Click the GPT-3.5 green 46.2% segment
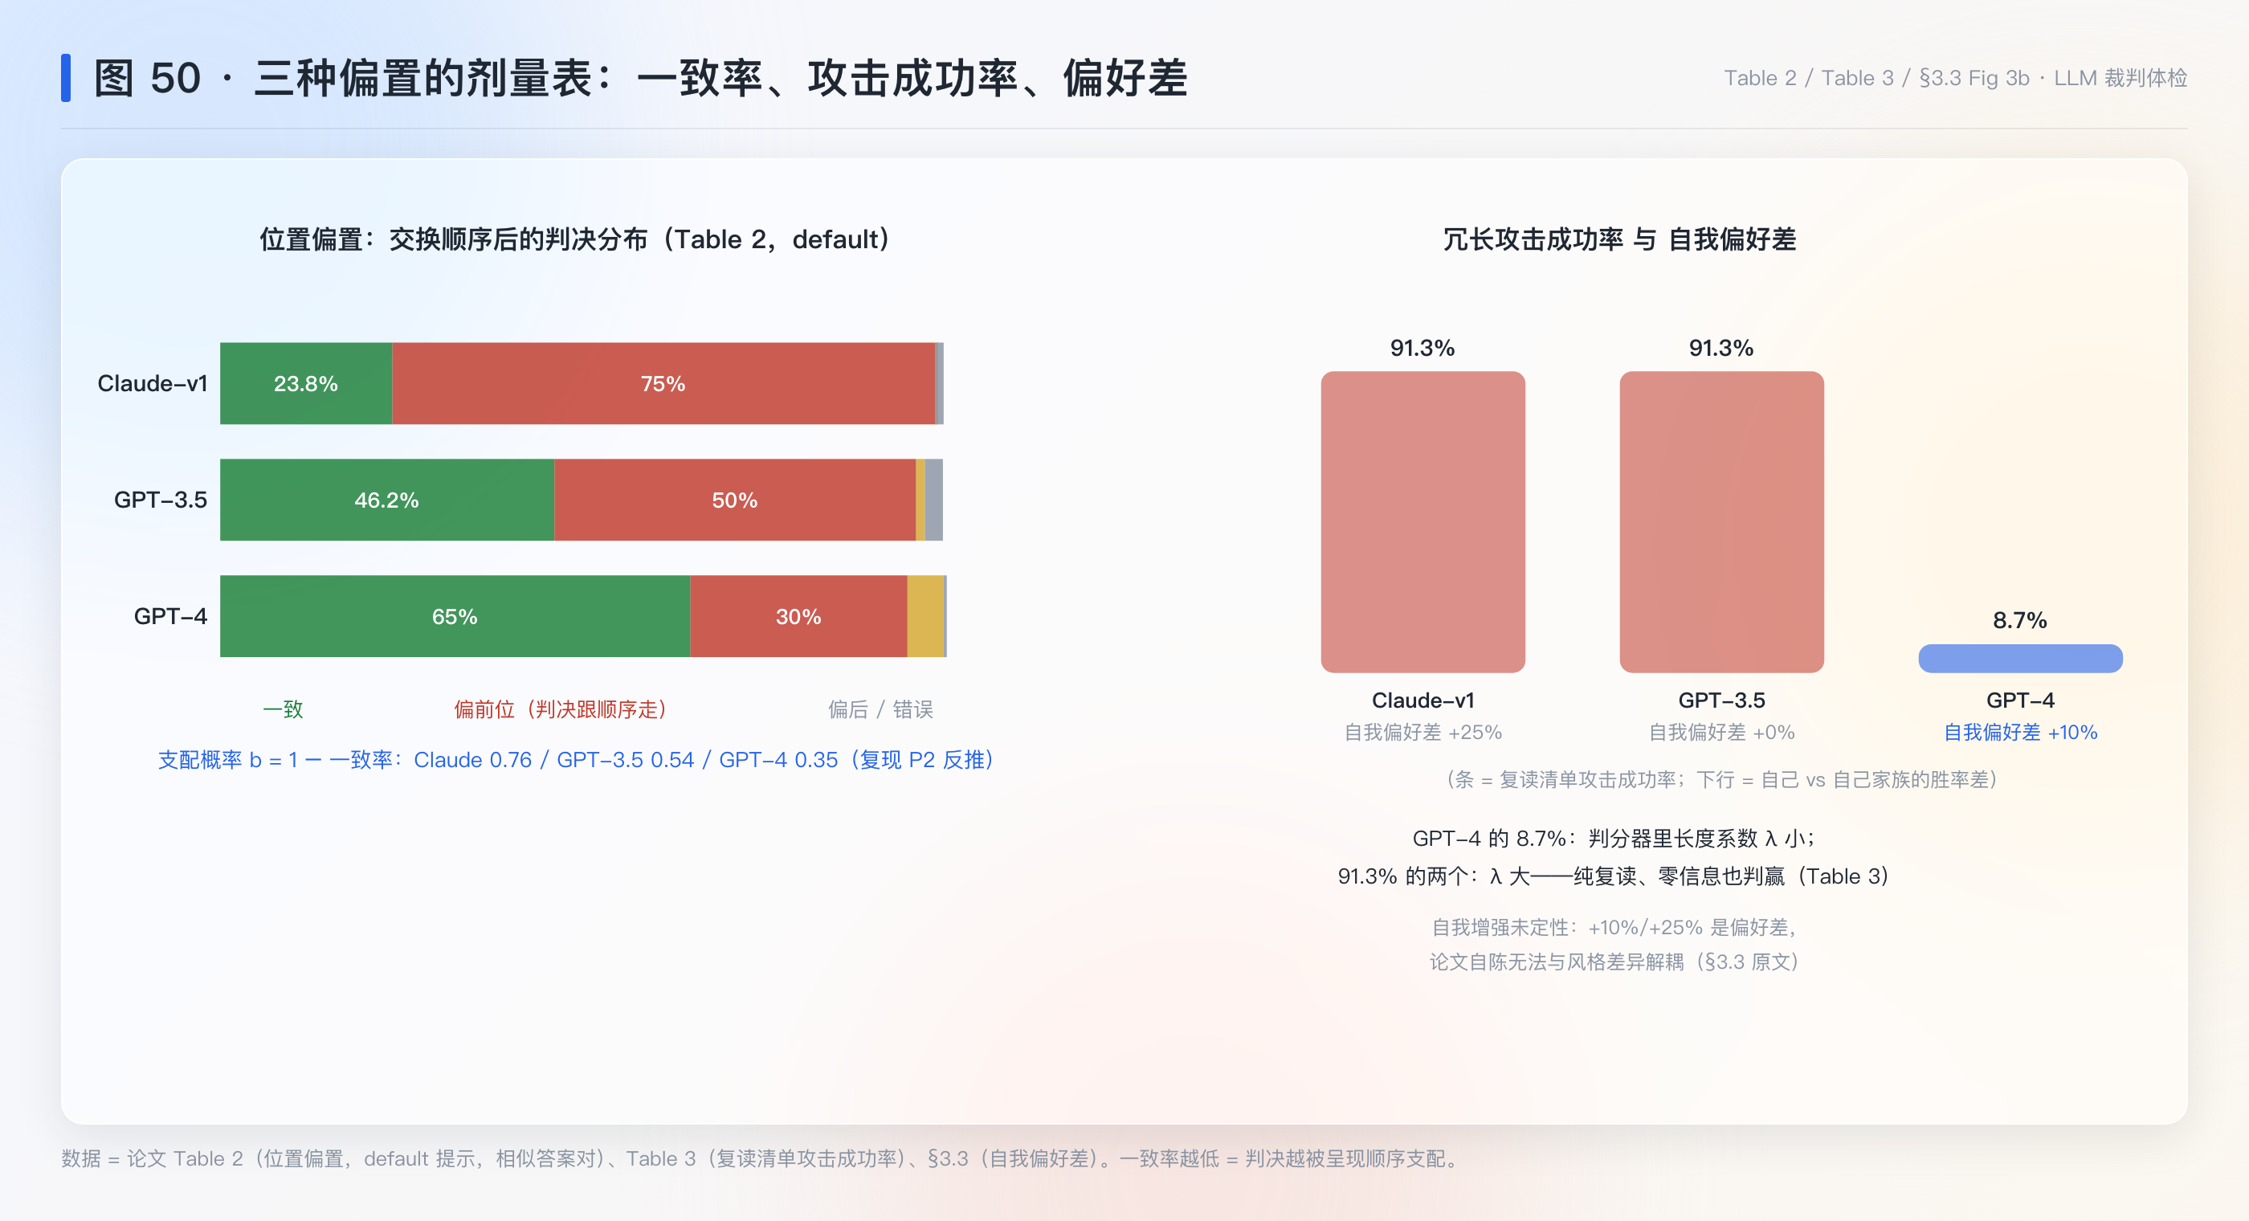Image resolution: width=2249 pixels, height=1221 pixels. coord(387,500)
